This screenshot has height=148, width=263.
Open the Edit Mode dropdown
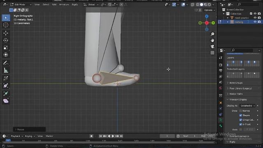point(21,5)
